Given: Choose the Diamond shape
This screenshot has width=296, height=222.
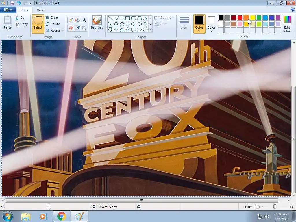Looking at the screenshot, I should (116, 24).
